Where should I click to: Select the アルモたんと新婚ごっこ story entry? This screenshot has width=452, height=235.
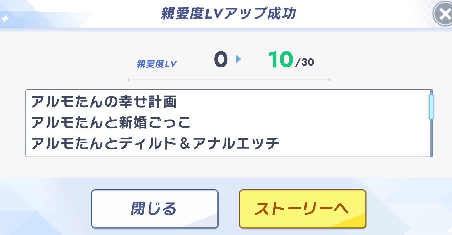[111, 123]
